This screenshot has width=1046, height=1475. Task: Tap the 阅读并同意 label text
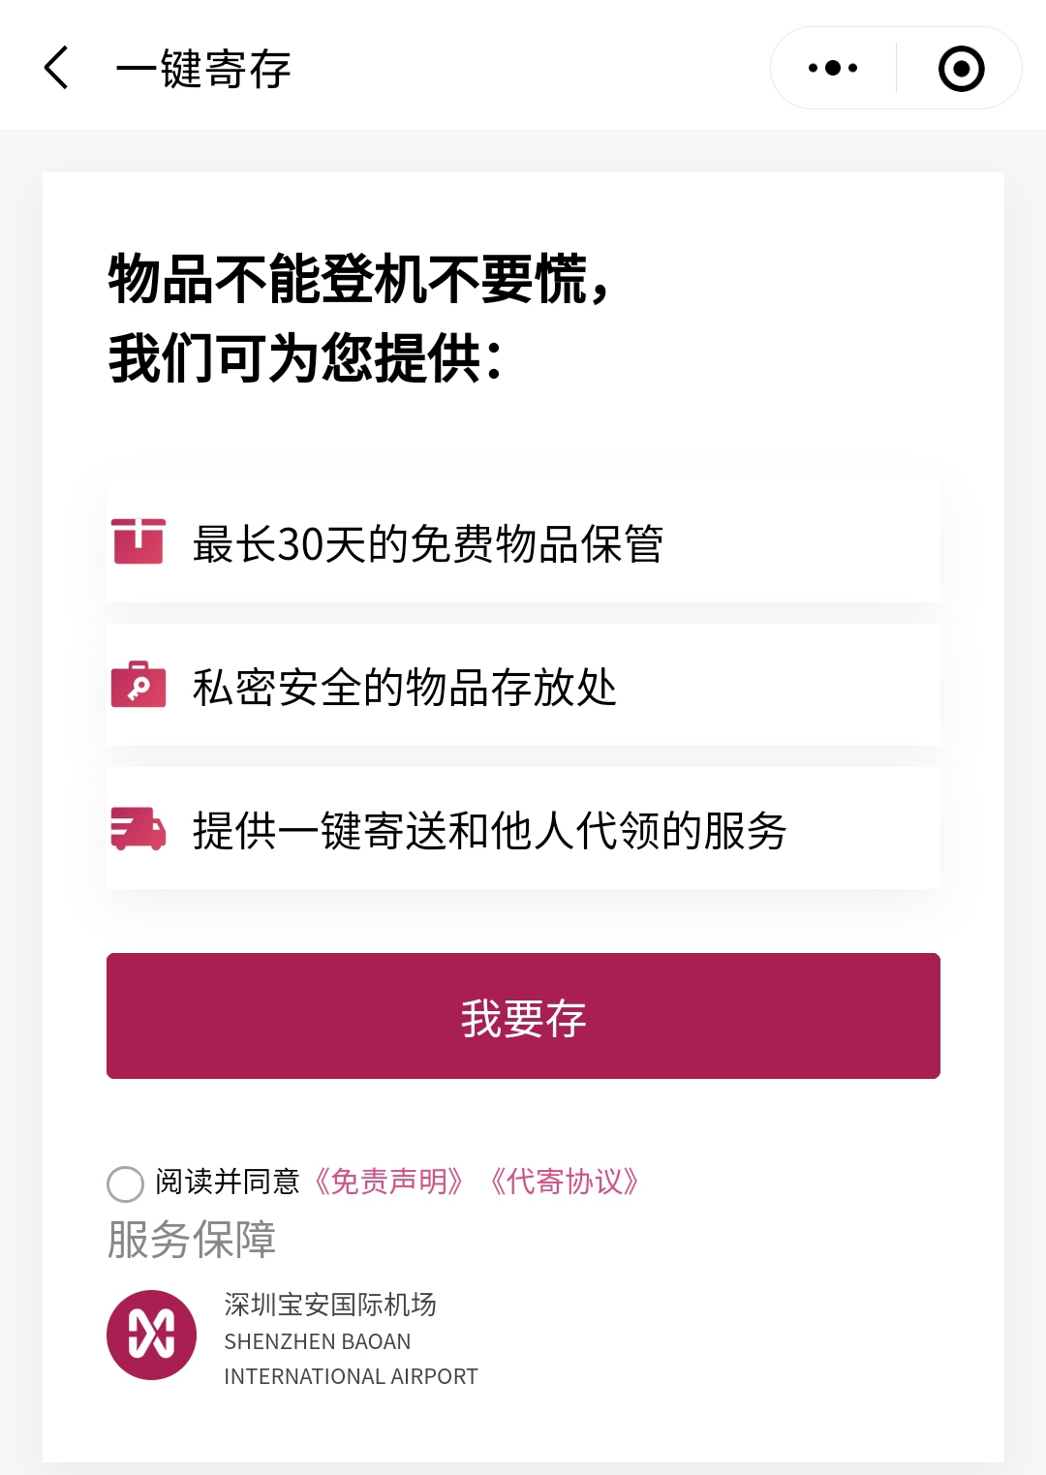(x=228, y=1182)
